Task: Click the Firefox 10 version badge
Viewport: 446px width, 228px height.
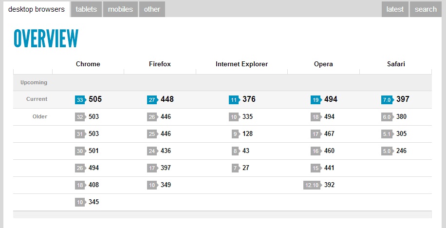Action: 153,185
